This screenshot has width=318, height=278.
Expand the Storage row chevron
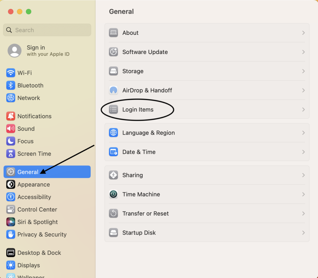point(303,71)
